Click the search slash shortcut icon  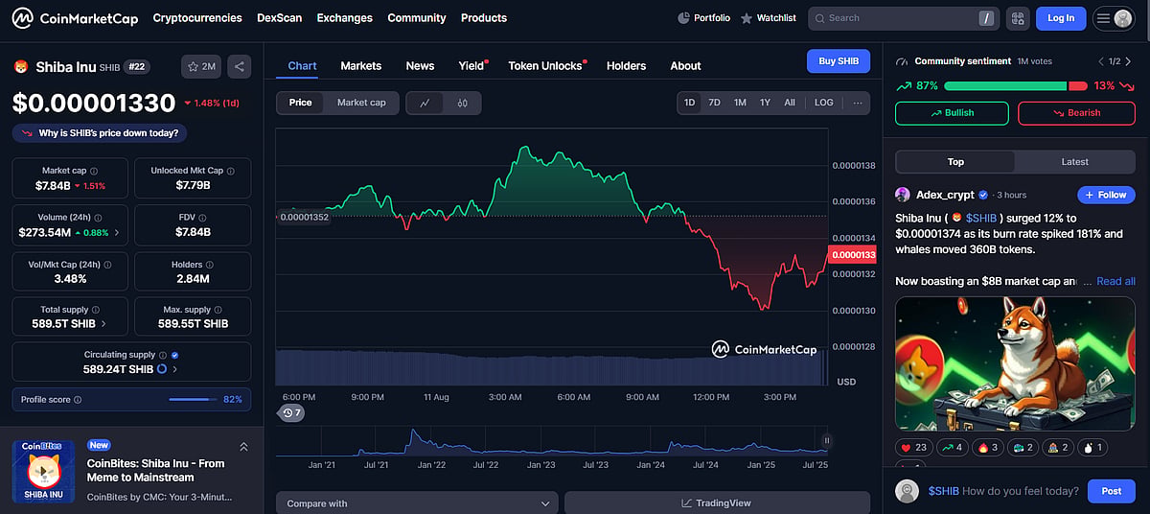coord(987,17)
